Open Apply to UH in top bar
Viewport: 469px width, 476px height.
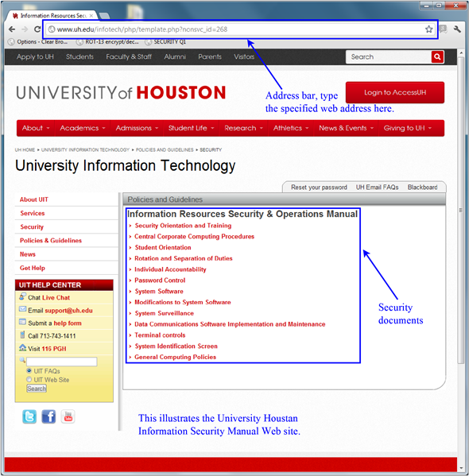[x=35, y=56]
